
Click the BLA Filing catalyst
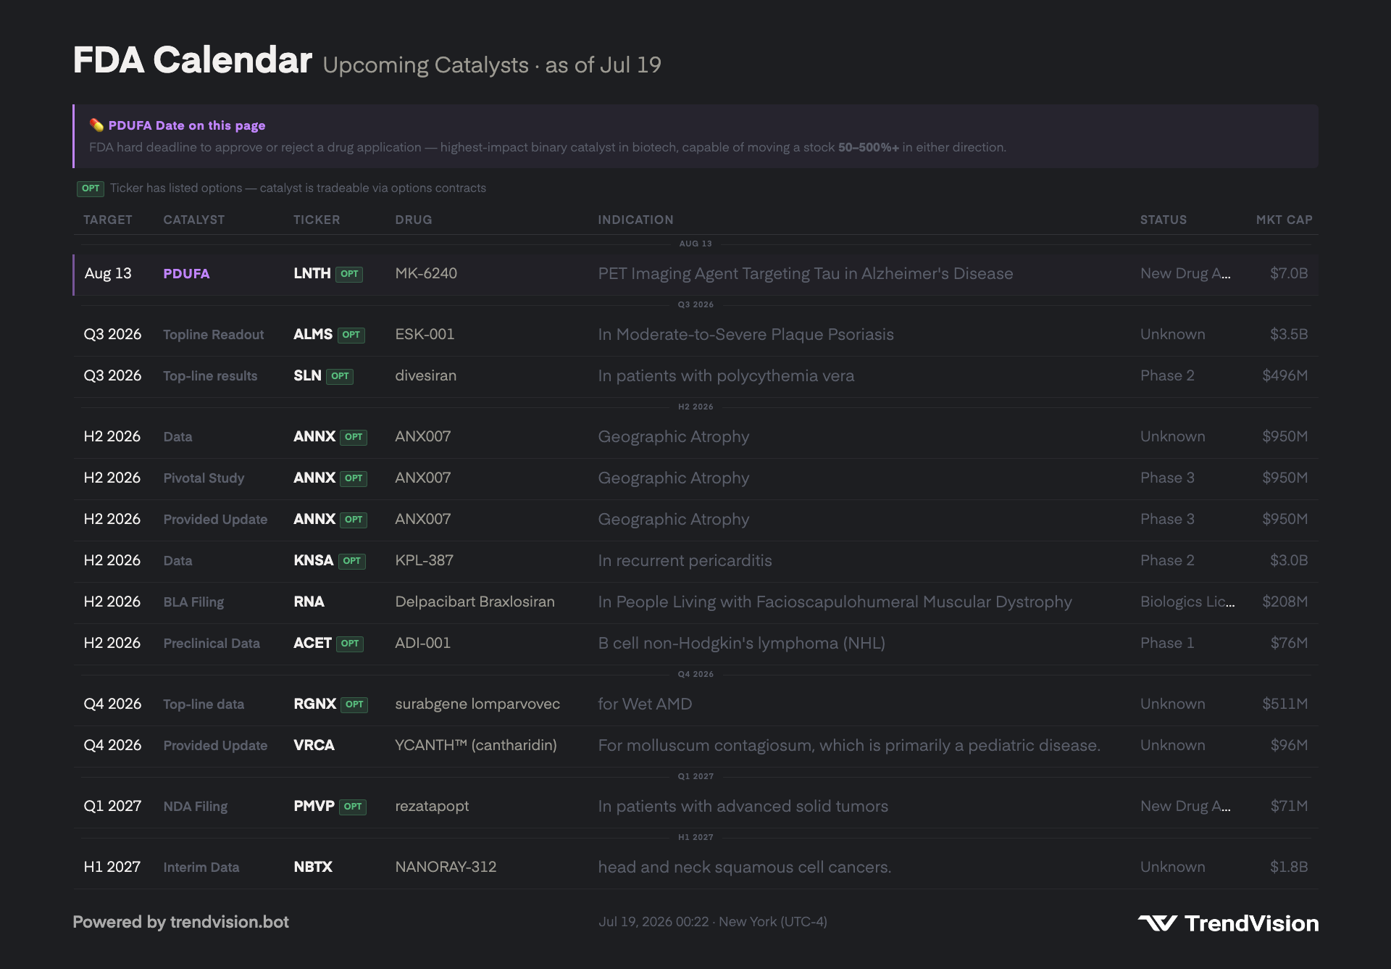[193, 602]
